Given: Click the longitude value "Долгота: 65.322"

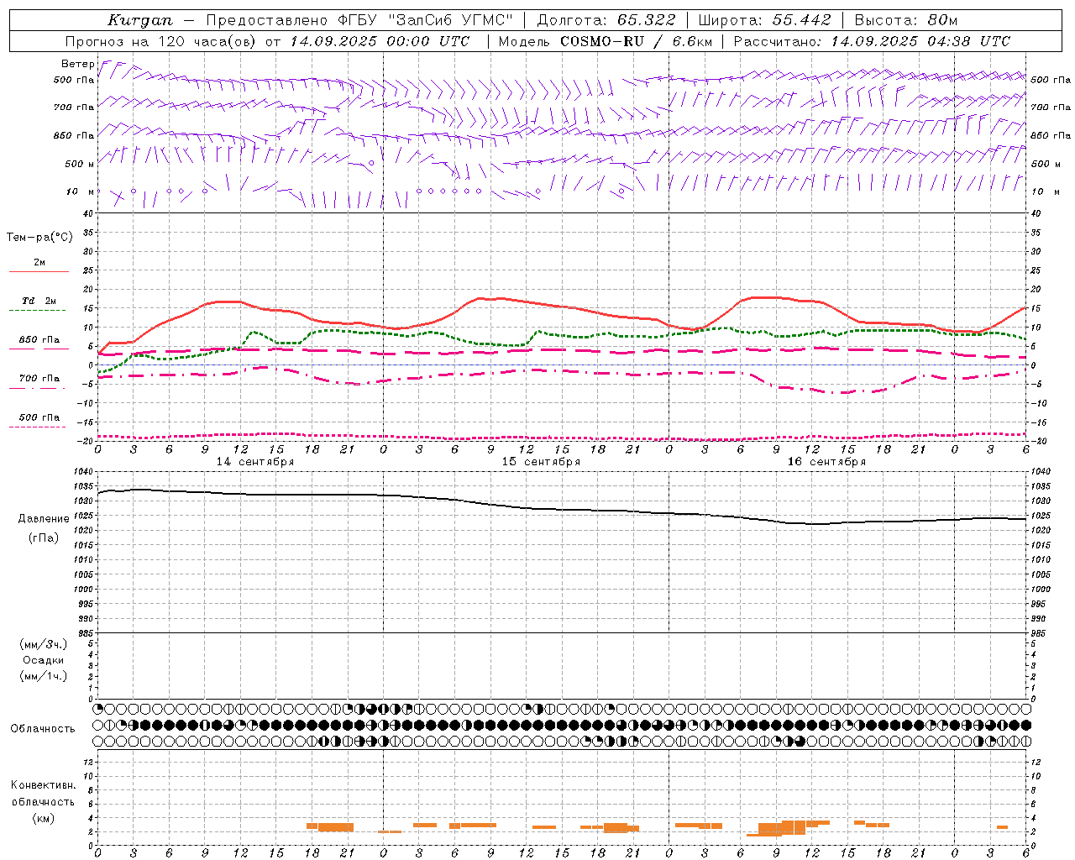Looking at the screenshot, I should (x=606, y=20).
